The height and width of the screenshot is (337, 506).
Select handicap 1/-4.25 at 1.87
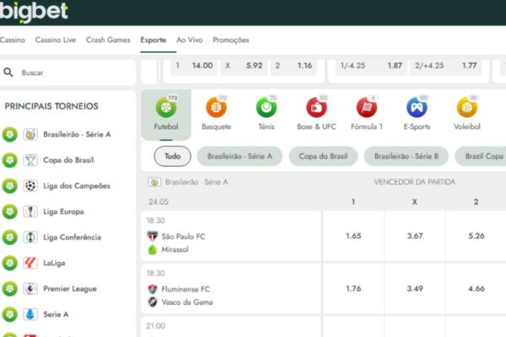(371, 66)
